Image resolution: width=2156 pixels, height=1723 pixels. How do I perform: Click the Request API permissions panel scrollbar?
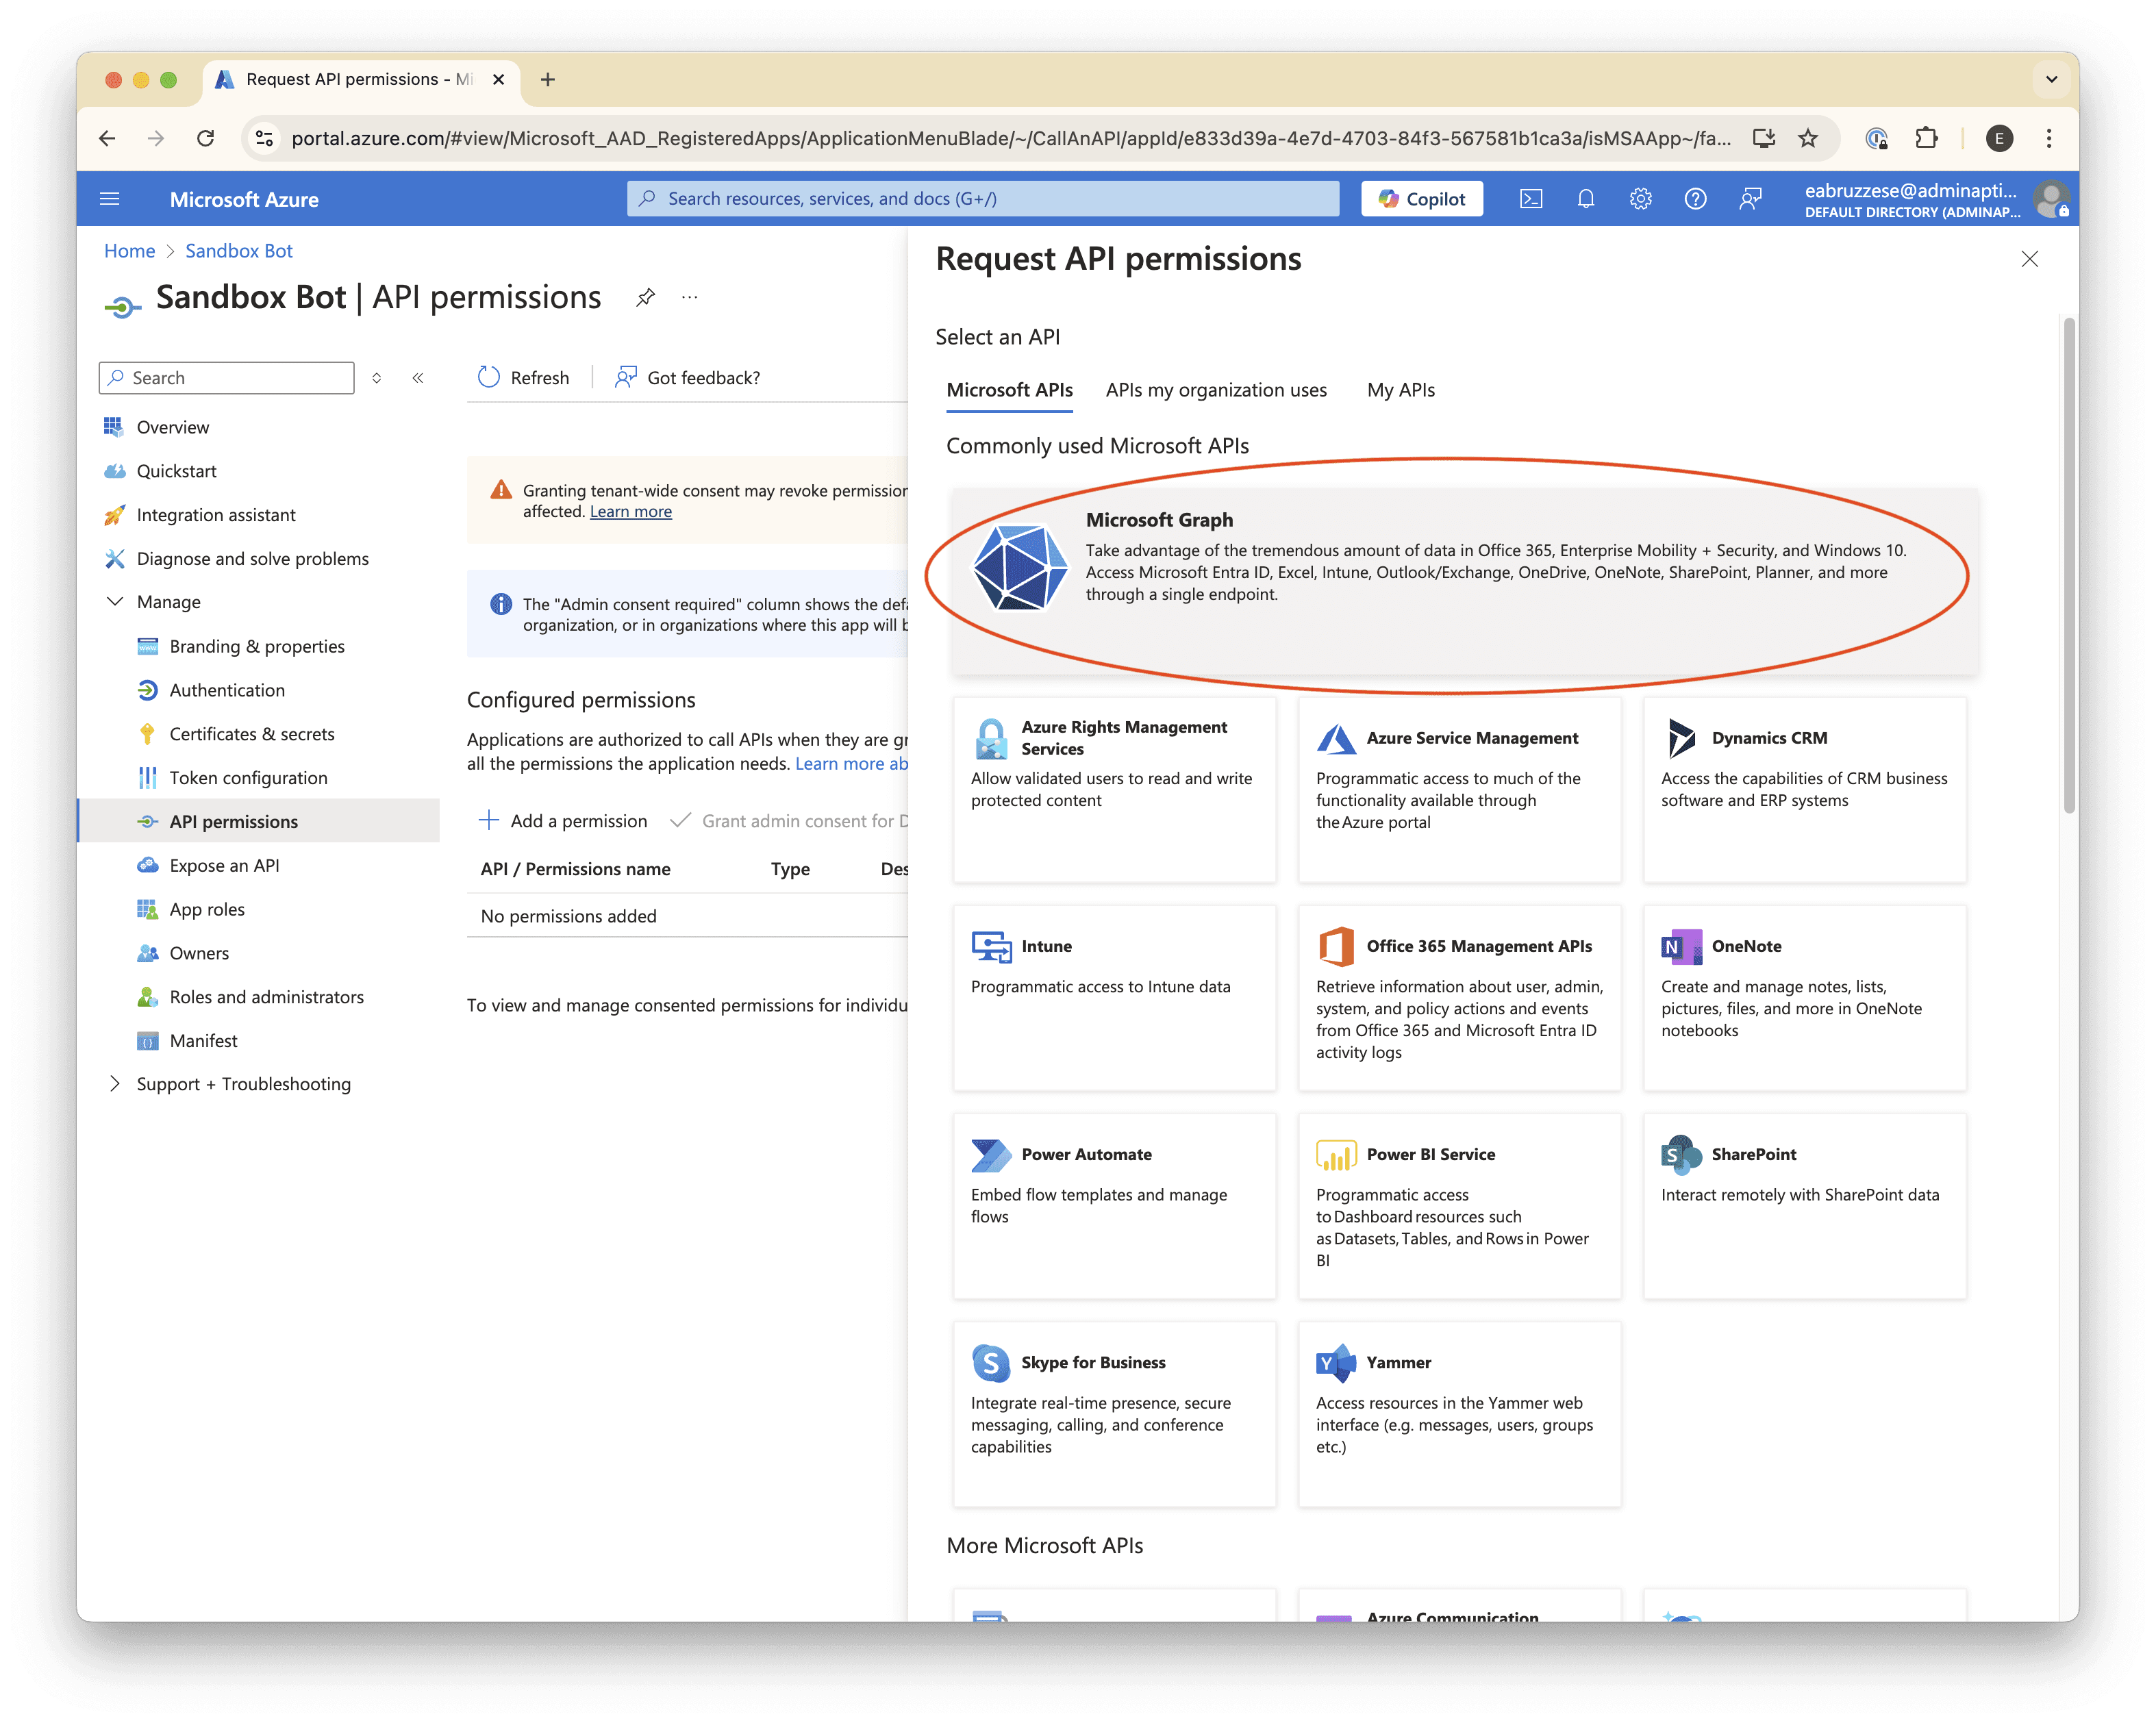pos(2068,565)
